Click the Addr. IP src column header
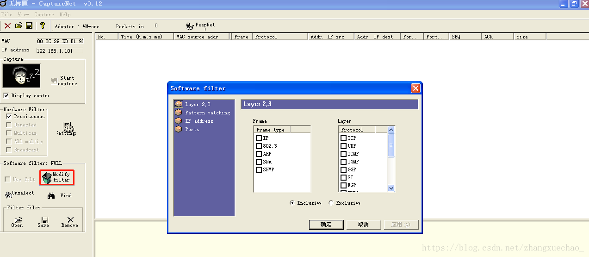 point(331,37)
